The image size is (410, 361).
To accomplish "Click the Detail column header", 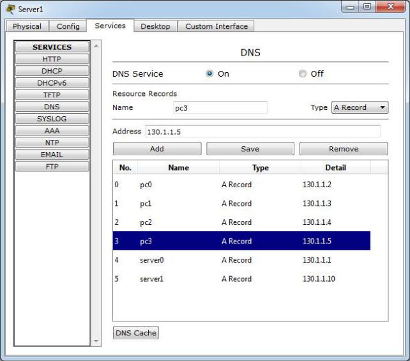I will (x=336, y=167).
